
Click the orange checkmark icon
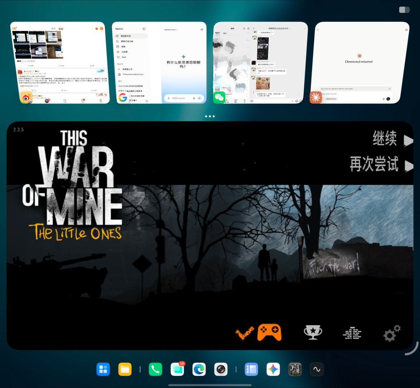click(x=245, y=333)
